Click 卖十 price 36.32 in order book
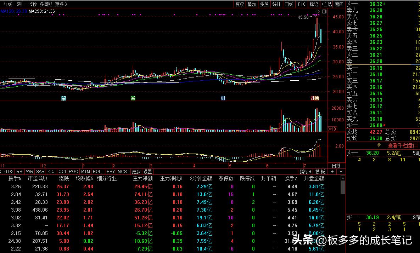This screenshot has height=253, width=420. [376, 4]
